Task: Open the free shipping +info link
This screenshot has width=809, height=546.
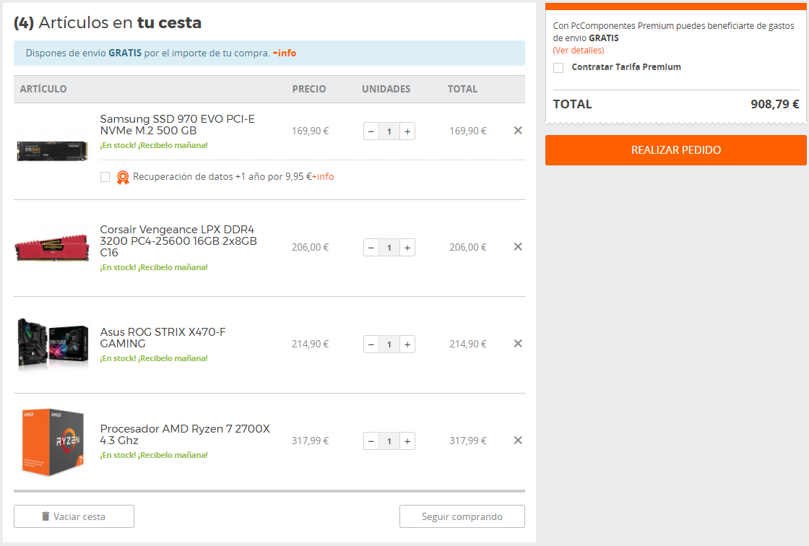Action: click(x=285, y=53)
